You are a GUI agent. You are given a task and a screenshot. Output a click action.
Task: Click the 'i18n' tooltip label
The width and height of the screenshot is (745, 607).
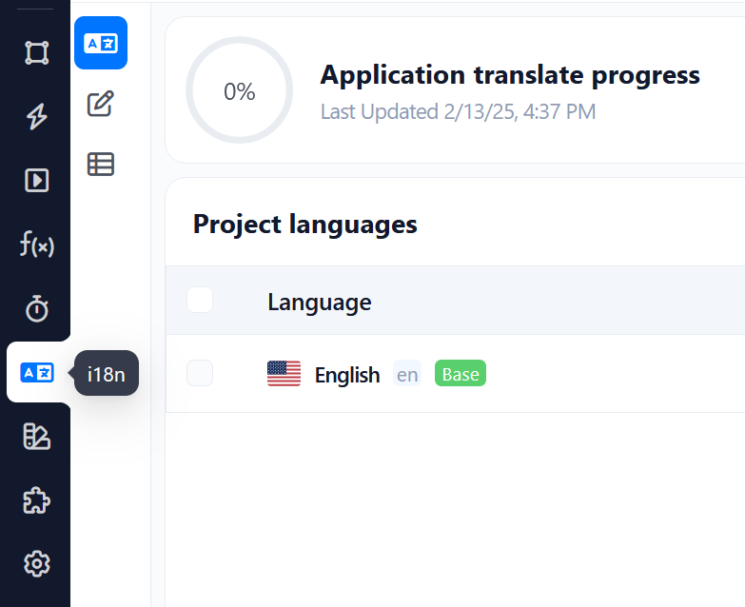coord(107,374)
